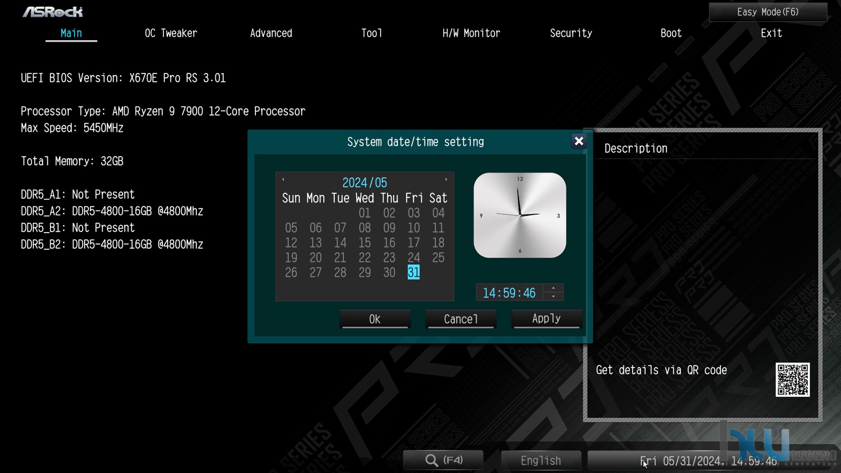Screen dimensions: 841x473
Task: Select day 24 in the calendar
Action: (x=413, y=258)
